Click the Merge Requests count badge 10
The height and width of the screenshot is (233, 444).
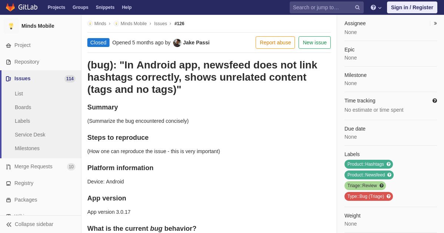71,167
